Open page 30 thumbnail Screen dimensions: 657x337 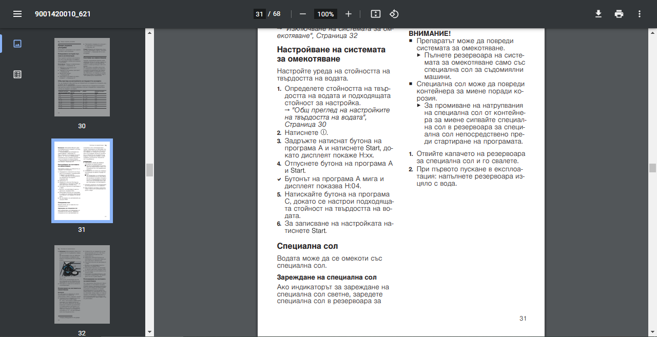pos(82,77)
